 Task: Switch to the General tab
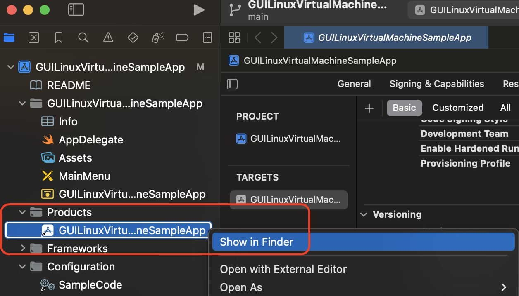[x=354, y=84]
